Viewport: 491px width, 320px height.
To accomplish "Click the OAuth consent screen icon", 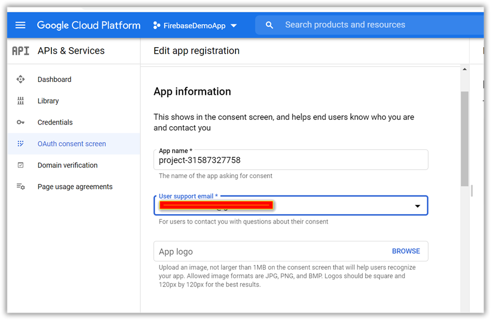I will tap(20, 144).
